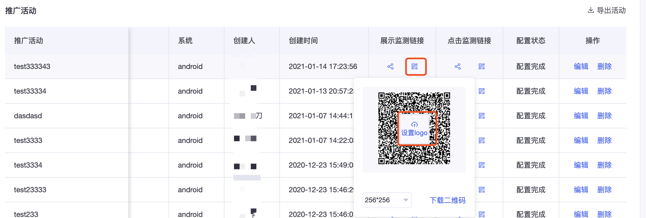The height and width of the screenshot is (218, 646).
Task: Click 删除 for test33334
Action: 605,91
